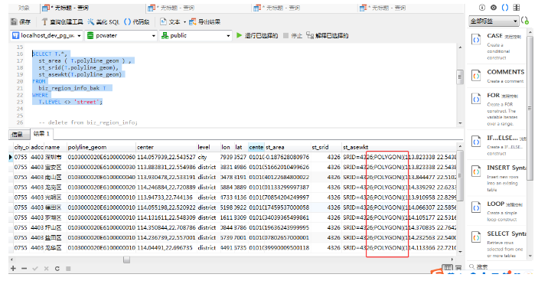Click the polyline_geom column header
538x284 pixels.
coord(101,147)
